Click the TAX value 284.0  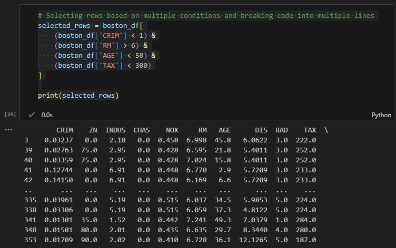(x=306, y=220)
